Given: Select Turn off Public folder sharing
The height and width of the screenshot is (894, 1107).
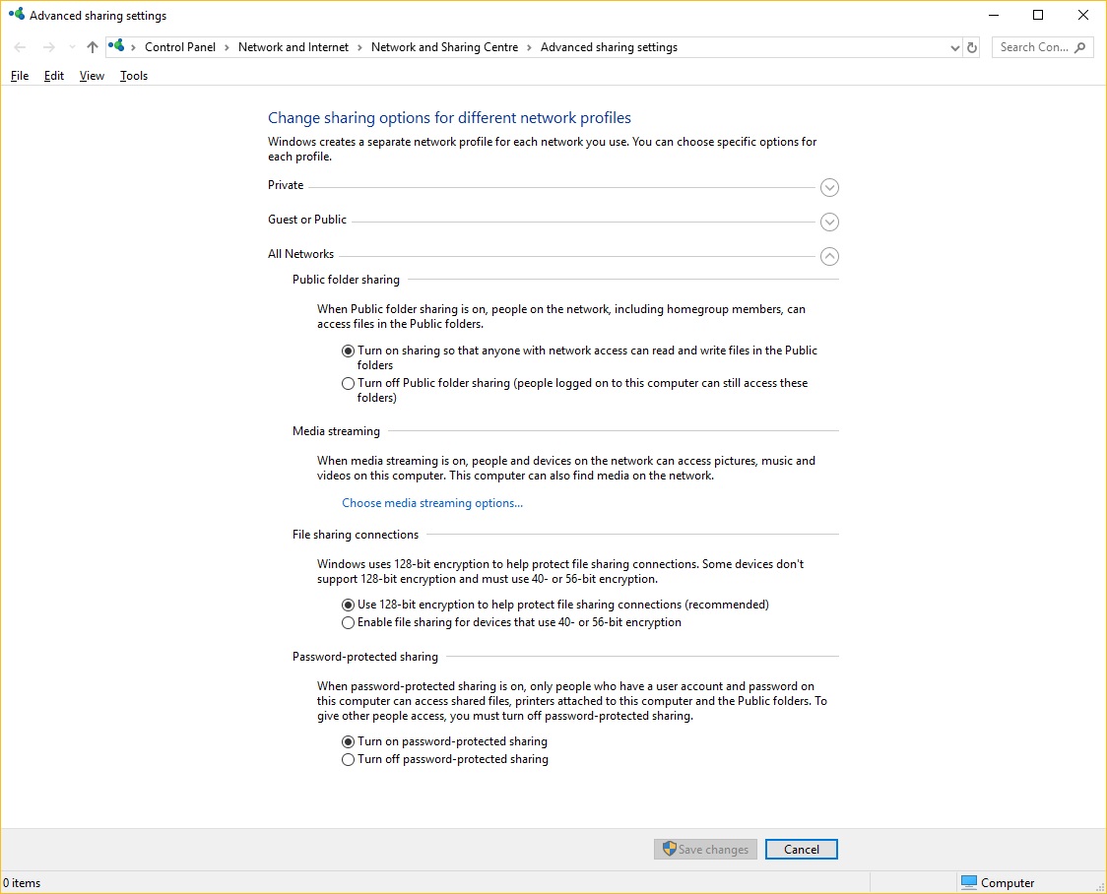Looking at the screenshot, I should pos(348,384).
